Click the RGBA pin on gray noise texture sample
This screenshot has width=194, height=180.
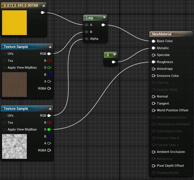click(x=49, y=150)
